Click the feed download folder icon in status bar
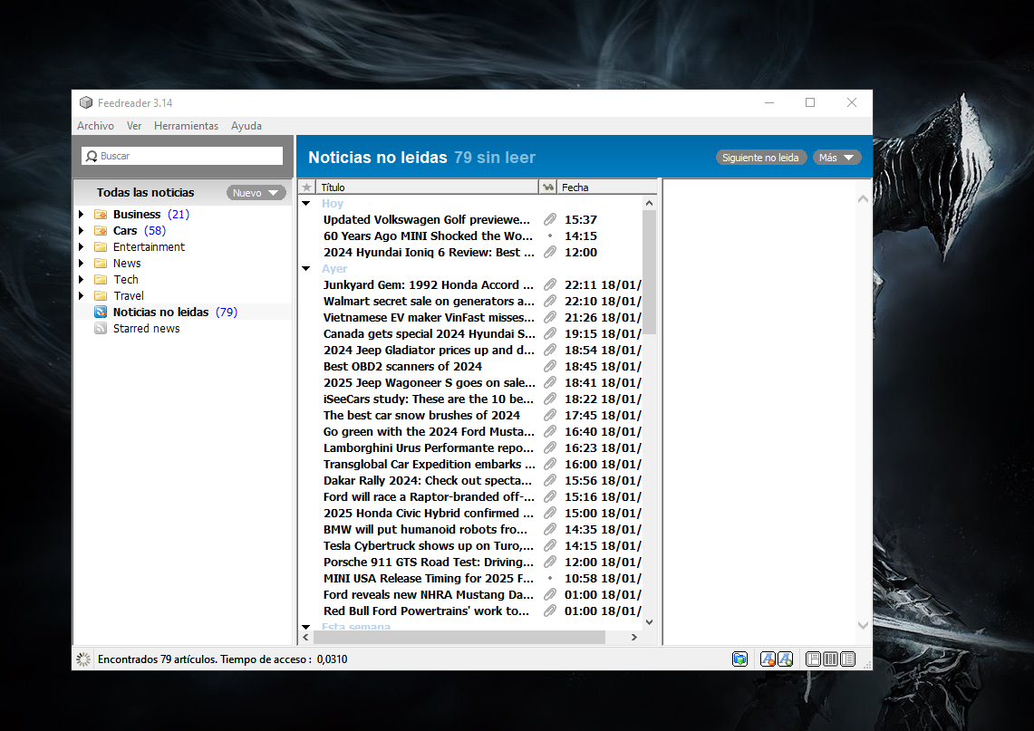 pos(739,659)
